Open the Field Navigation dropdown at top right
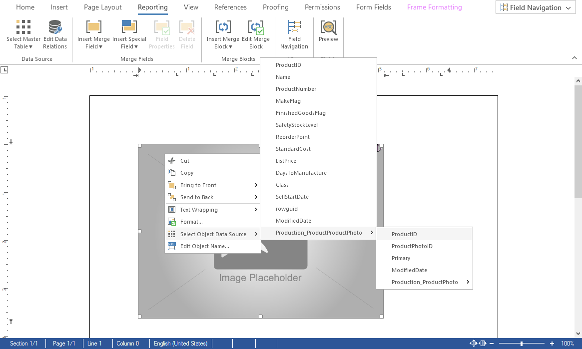Viewport: 582px width, 349px height. 536,7
